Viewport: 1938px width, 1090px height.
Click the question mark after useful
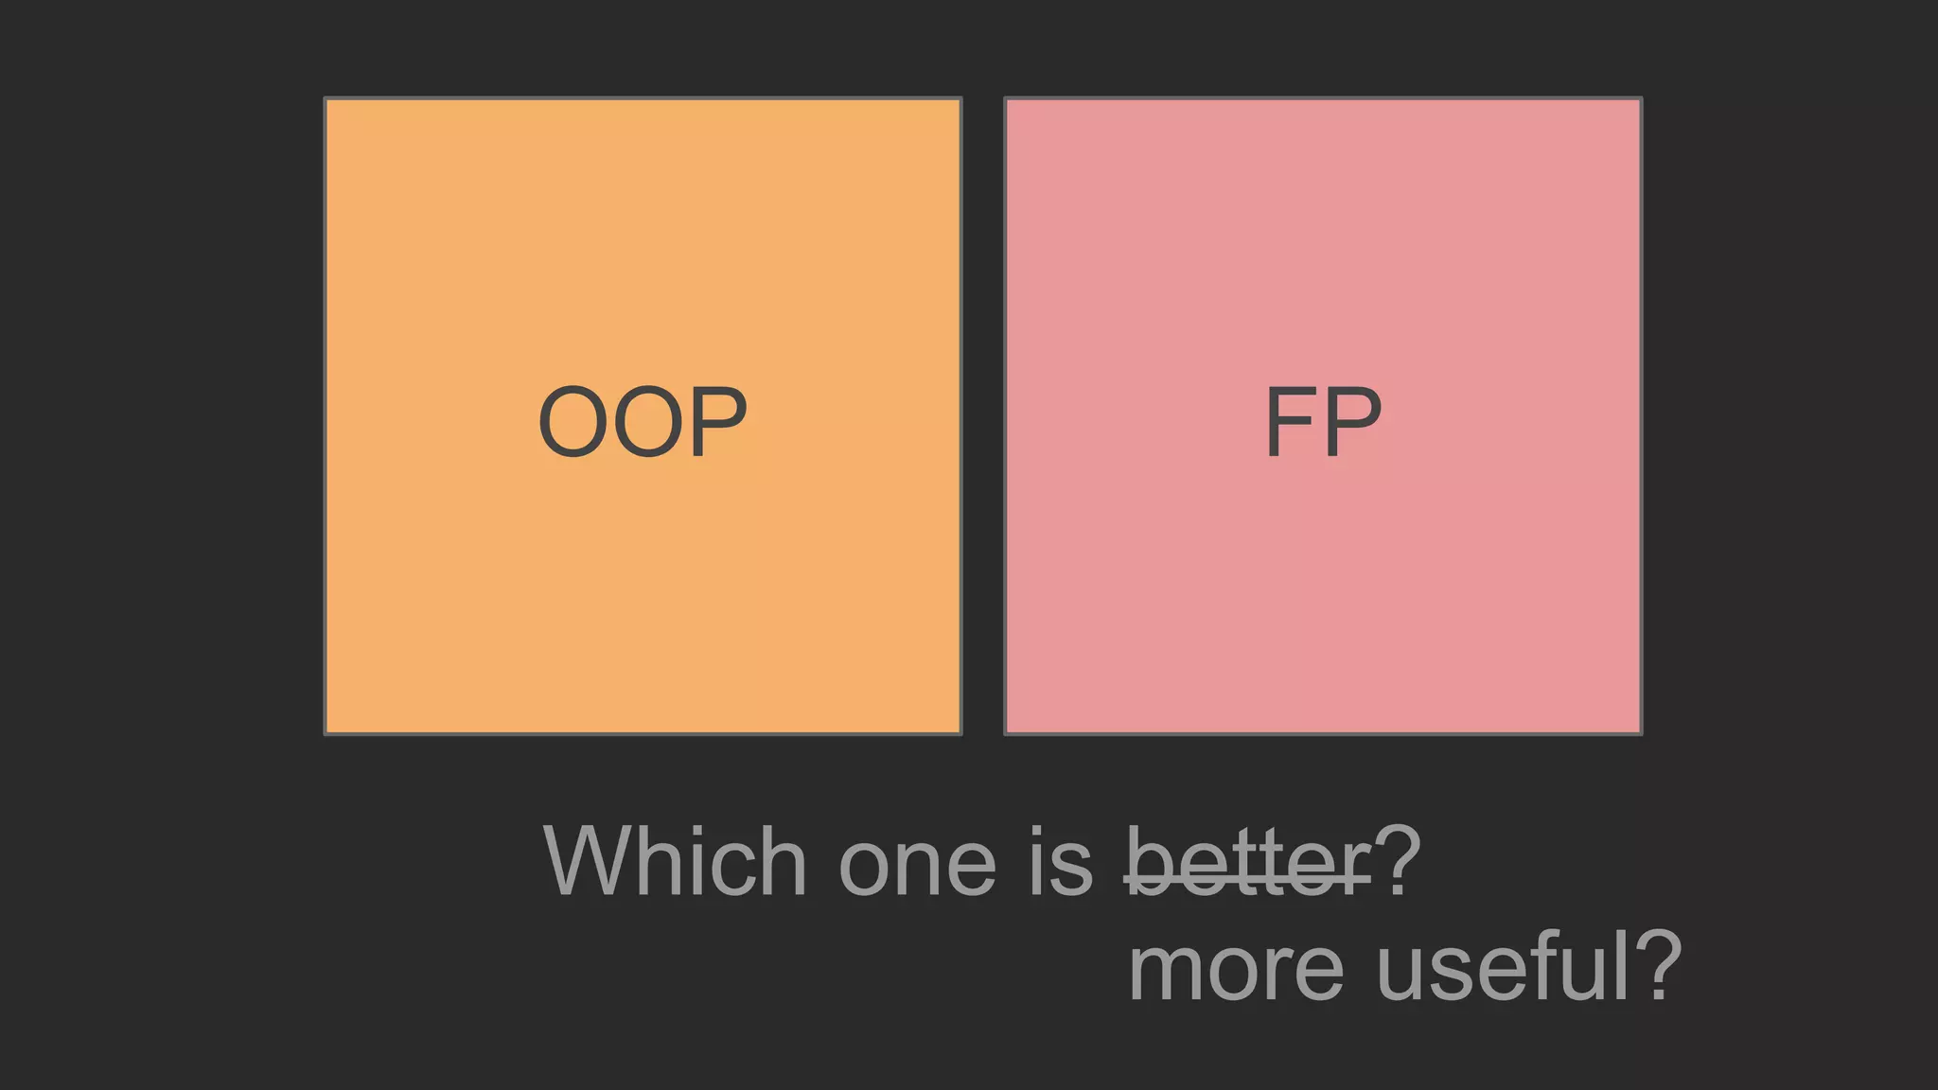pyautogui.click(x=1658, y=965)
